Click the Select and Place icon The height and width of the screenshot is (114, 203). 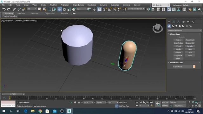tap(74, 9)
